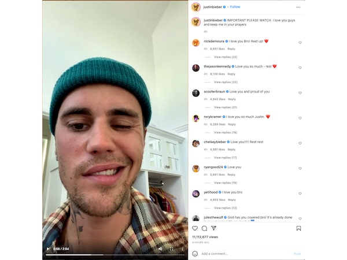Expand View replies (32) under thejasonkennedy
Viewport: 347px width, 260px height.
[226, 82]
